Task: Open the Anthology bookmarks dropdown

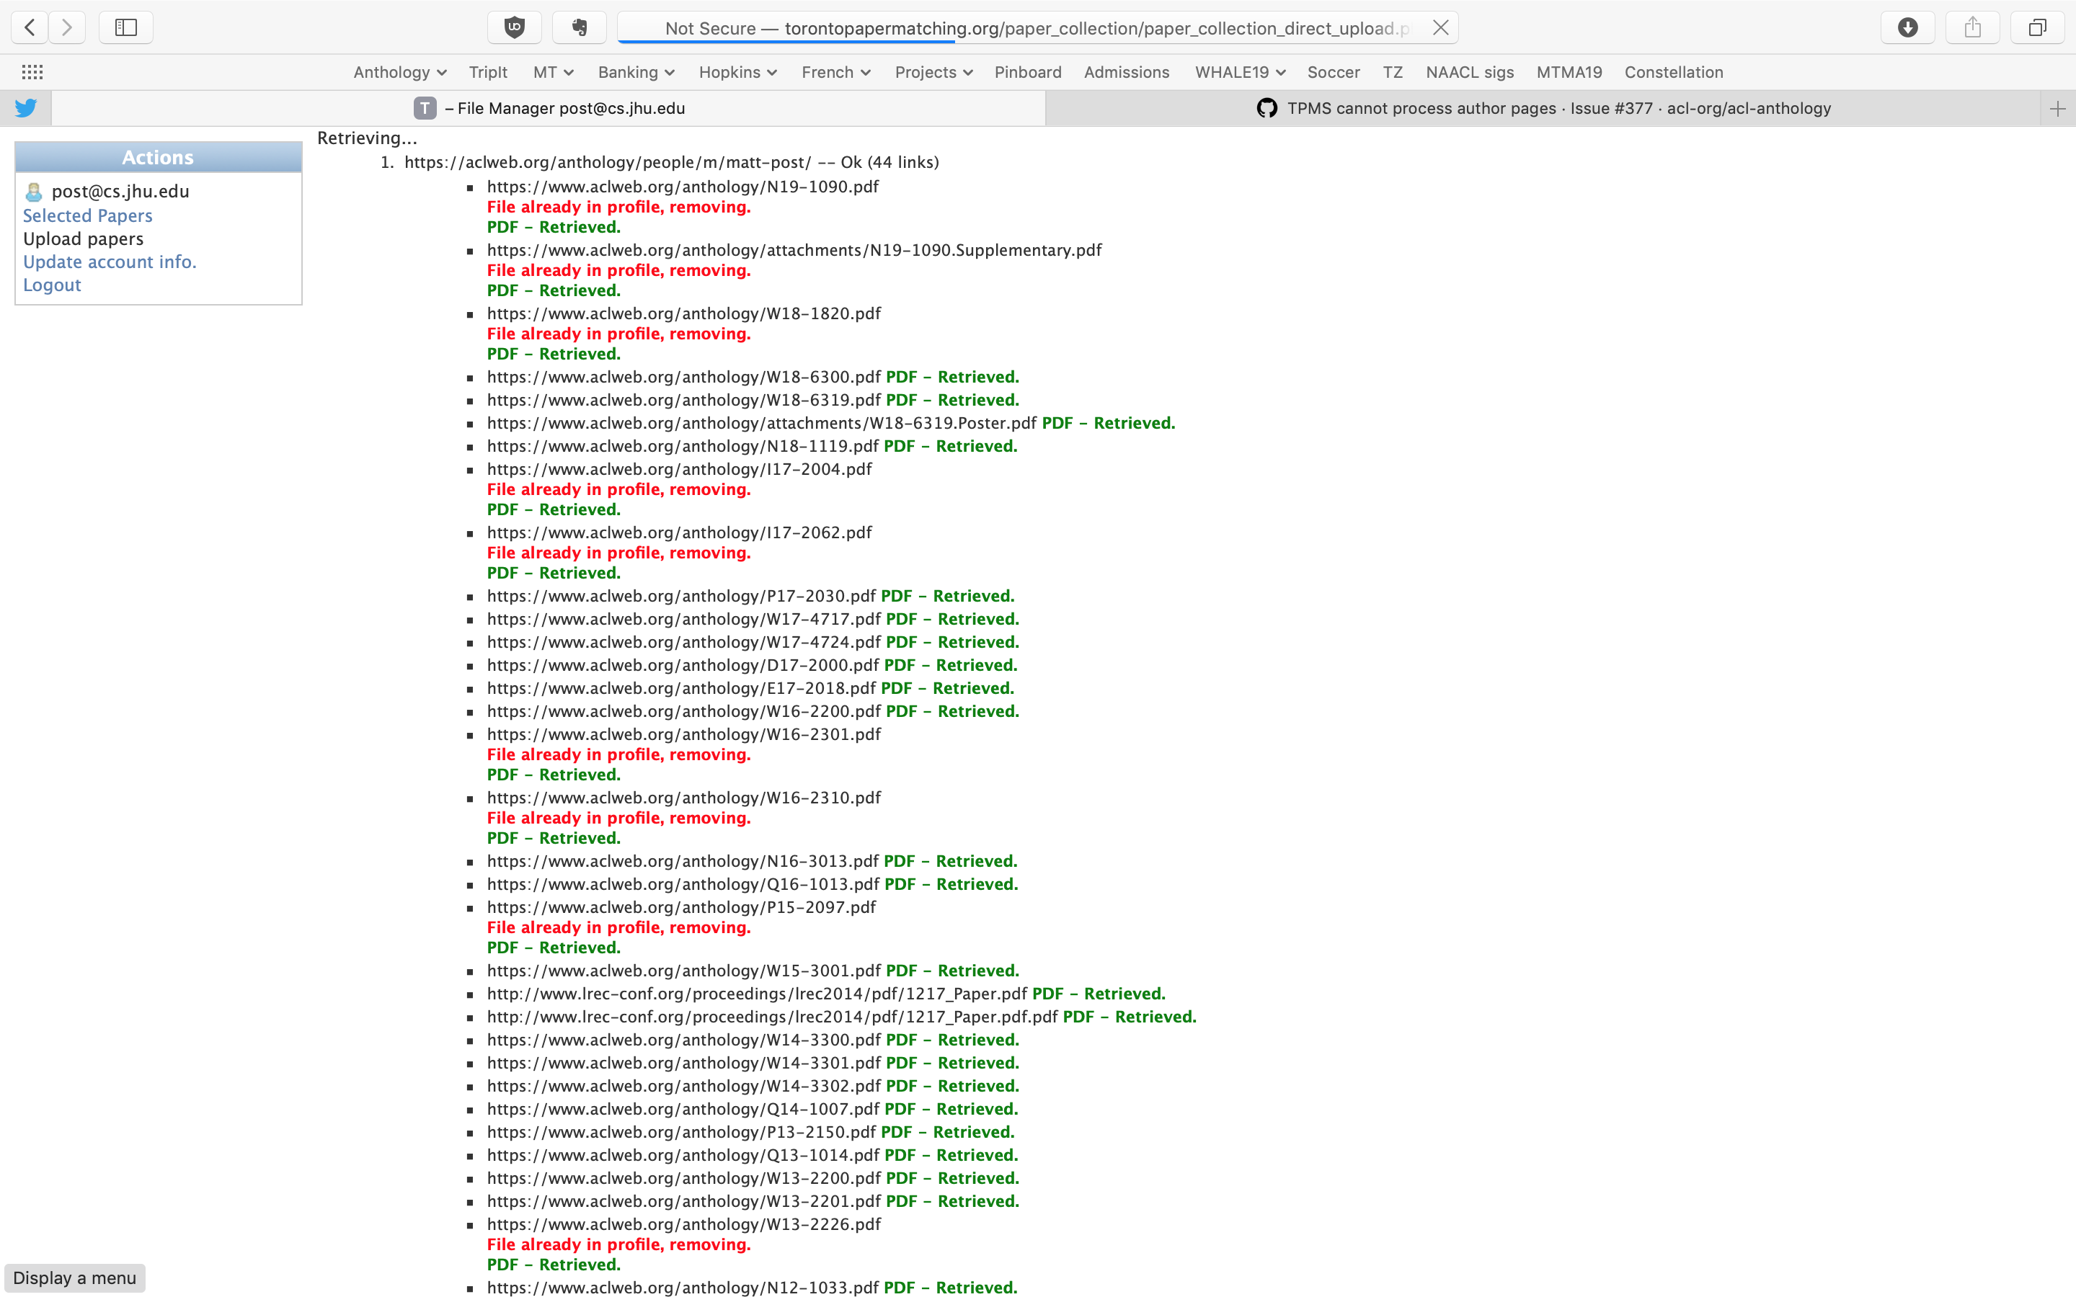Action: (x=399, y=72)
